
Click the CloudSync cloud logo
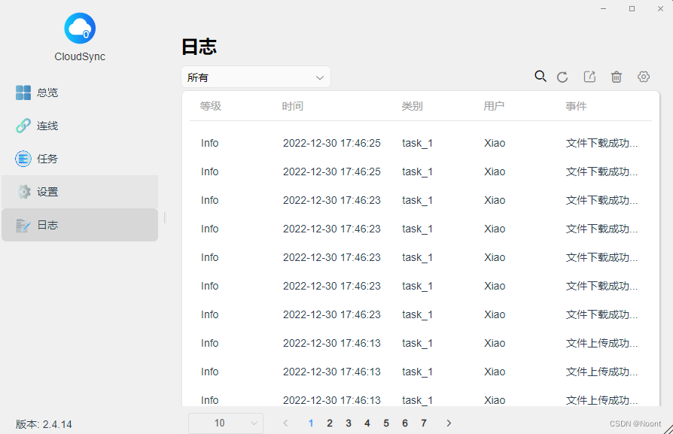[x=79, y=29]
